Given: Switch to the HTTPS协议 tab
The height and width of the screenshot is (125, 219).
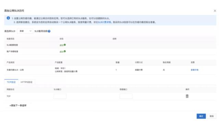Looking at the screenshot, I should point(26,82).
